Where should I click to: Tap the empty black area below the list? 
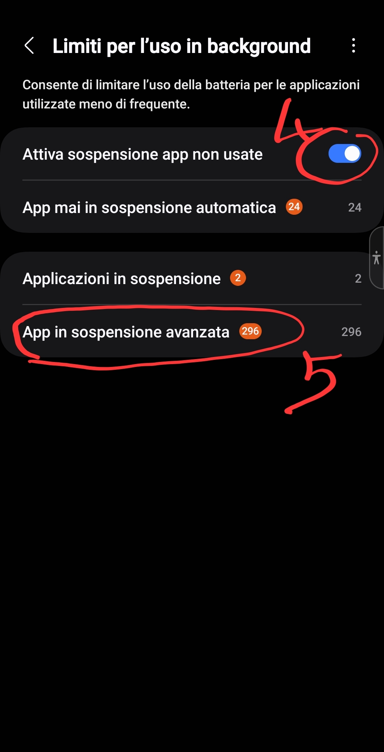[192, 569]
